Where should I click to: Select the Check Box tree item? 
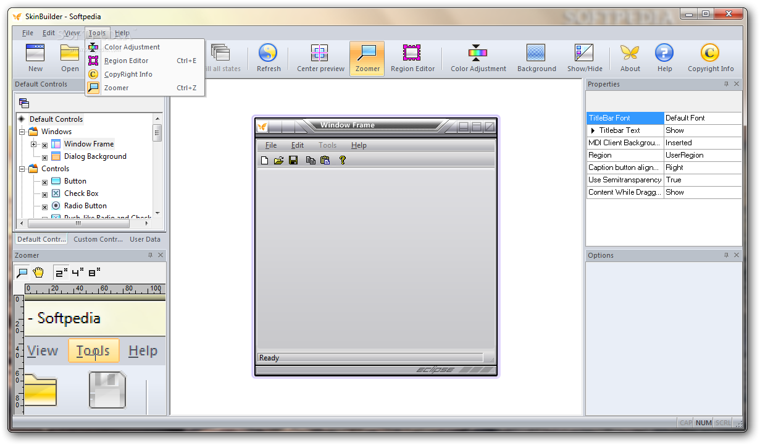pyautogui.click(x=81, y=193)
